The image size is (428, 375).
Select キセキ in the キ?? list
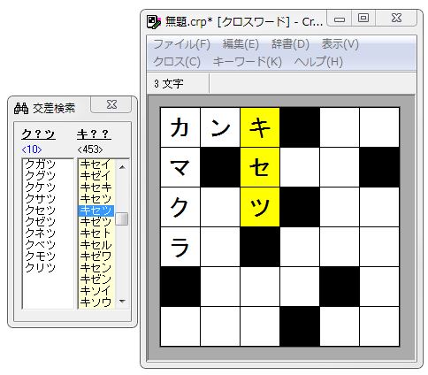(96, 187)
